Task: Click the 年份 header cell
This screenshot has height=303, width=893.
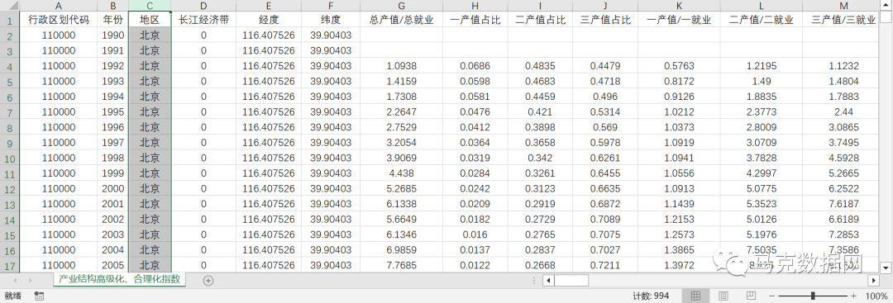Action: (x=112, y=20)
